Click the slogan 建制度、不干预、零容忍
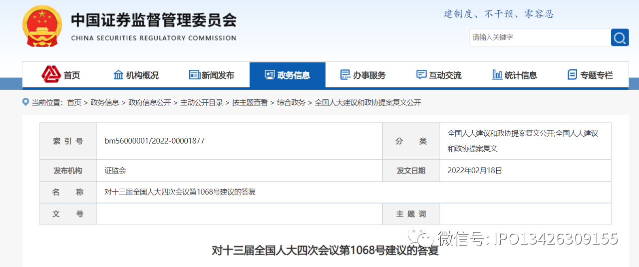639x267 pixels. [x=499, y=14]
